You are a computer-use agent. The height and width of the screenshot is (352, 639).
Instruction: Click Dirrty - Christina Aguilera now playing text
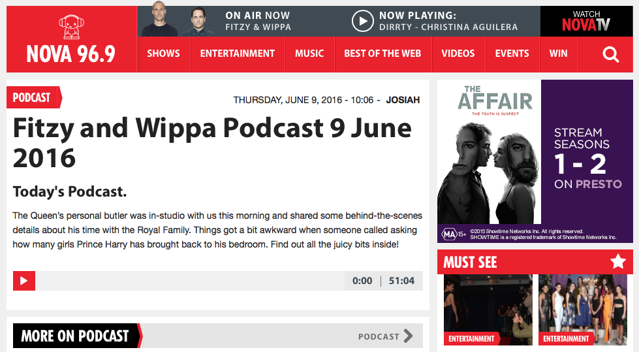[x=448, y=27]
